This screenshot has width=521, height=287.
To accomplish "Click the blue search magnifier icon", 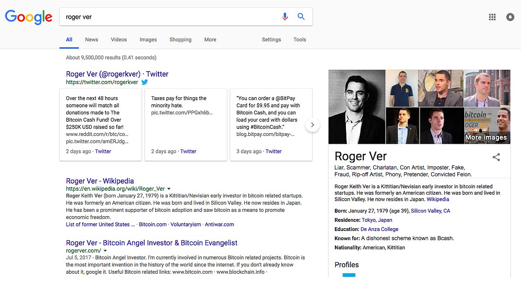I will (x=301, y=16).
